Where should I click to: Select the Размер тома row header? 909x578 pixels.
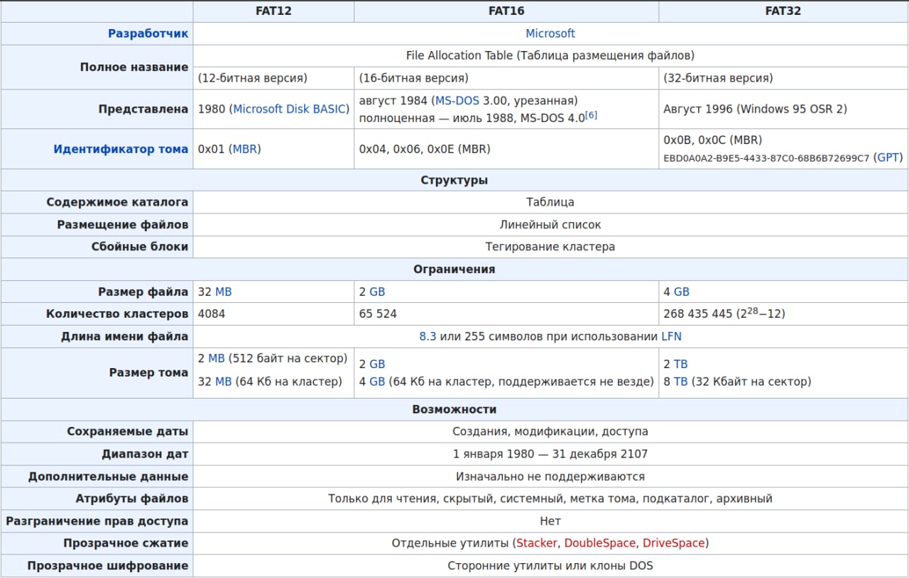tap(97, 373)
